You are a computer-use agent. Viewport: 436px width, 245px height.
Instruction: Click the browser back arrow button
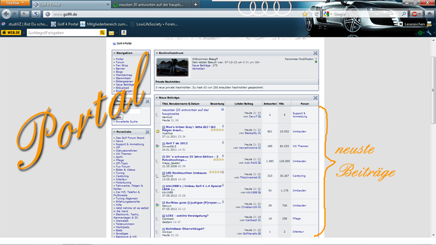6,14
